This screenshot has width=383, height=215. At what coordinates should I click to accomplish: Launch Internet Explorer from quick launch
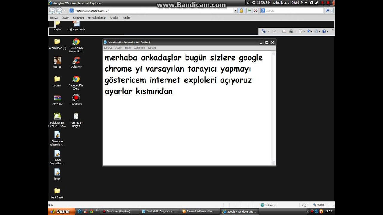tap(80, 211)
